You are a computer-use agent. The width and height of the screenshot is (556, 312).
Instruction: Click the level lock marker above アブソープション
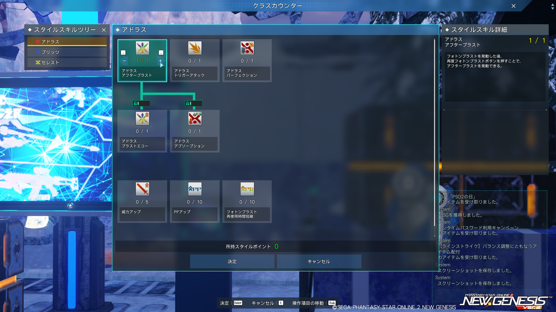point(194,104)
